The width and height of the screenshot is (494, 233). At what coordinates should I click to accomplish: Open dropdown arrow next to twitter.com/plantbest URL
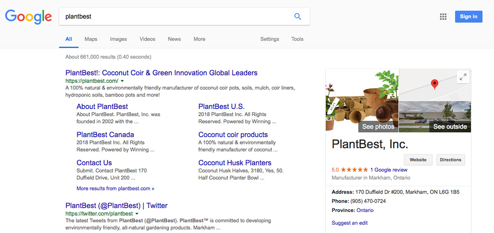click(x=136, y=214)
